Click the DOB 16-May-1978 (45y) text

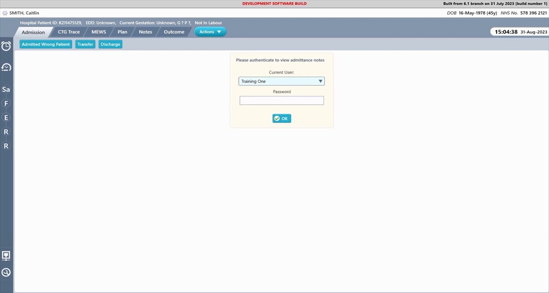472,13
